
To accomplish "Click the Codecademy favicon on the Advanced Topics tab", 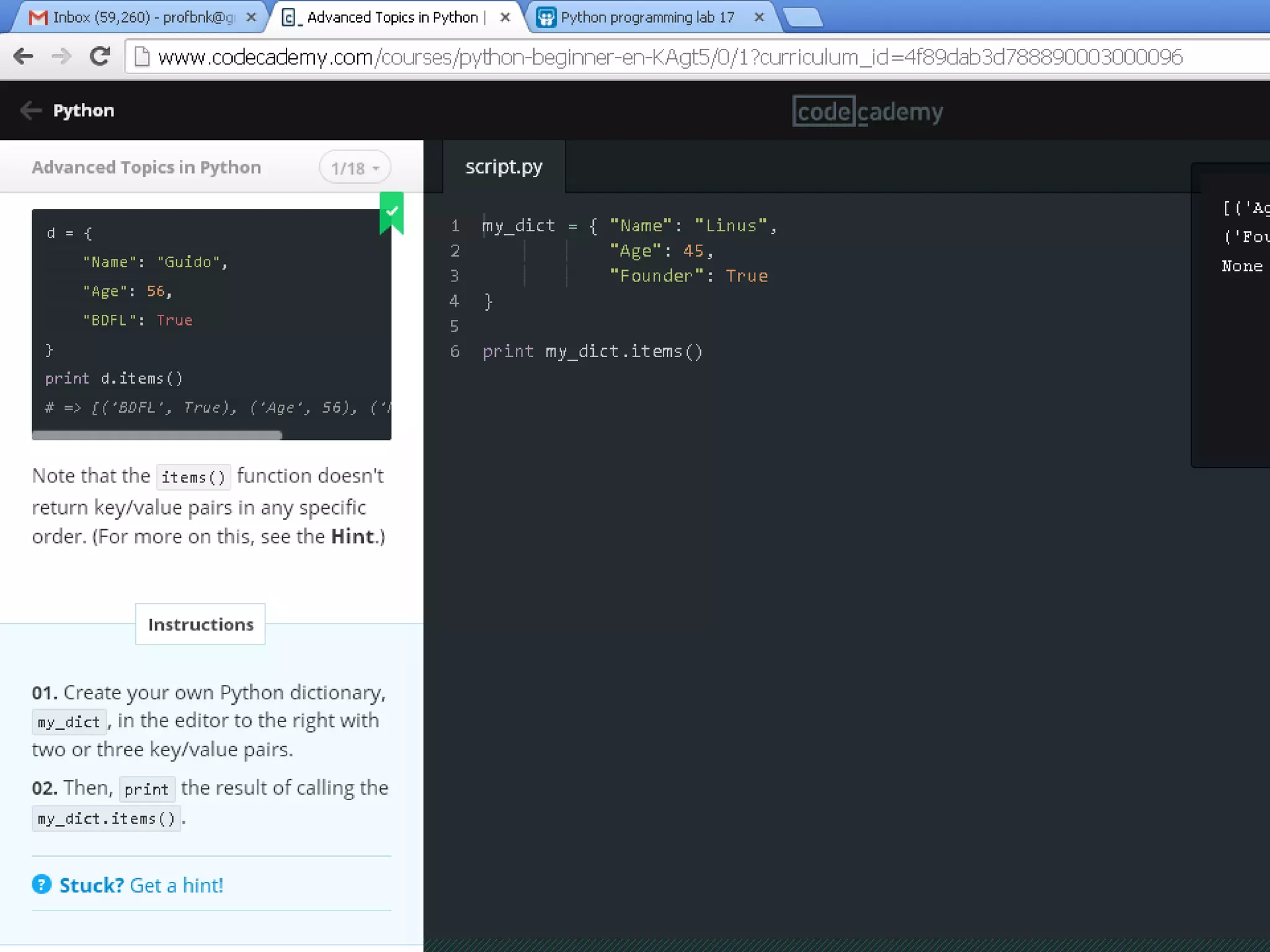I will pyautogui.click(x=289, y=17).
